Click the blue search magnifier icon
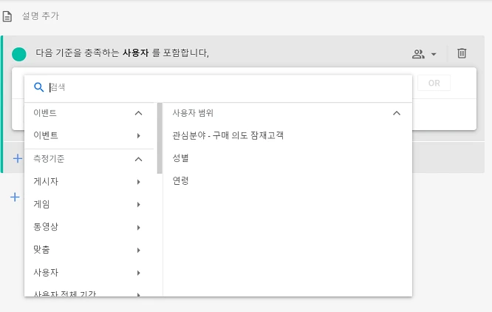This screenshot has height=312, width=492. 39,87
